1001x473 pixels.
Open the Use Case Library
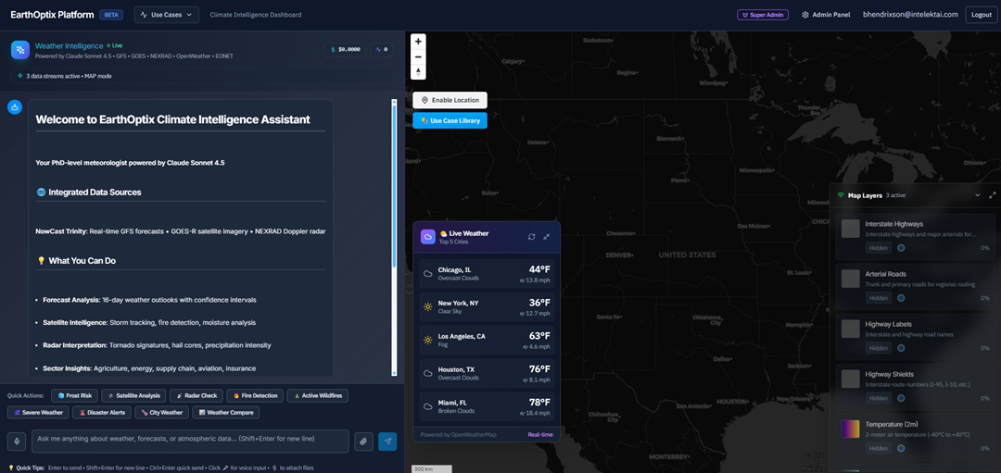click(450, 120)
